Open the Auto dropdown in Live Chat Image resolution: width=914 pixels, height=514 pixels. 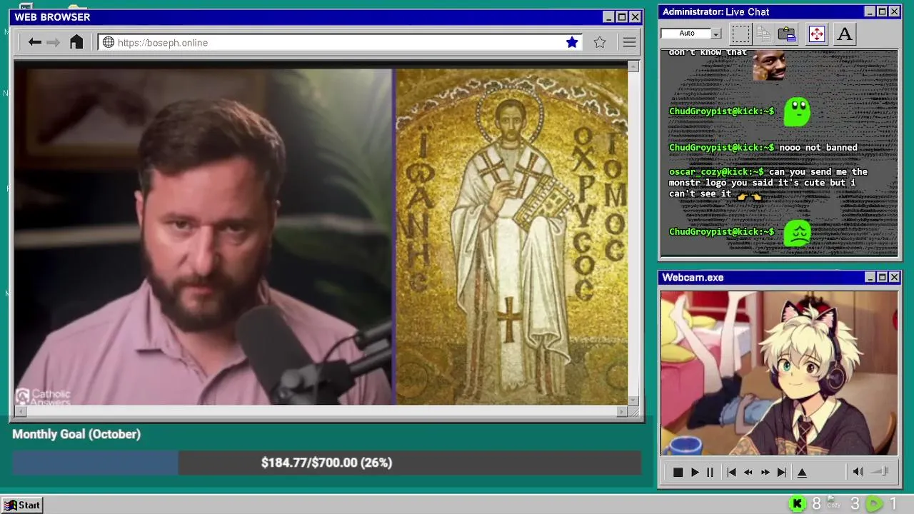pos(716,34)
